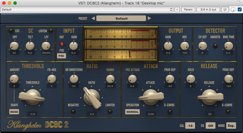Click the large RELEASE knob
Screen dimensions: 243x133
[x=210, y=97]
